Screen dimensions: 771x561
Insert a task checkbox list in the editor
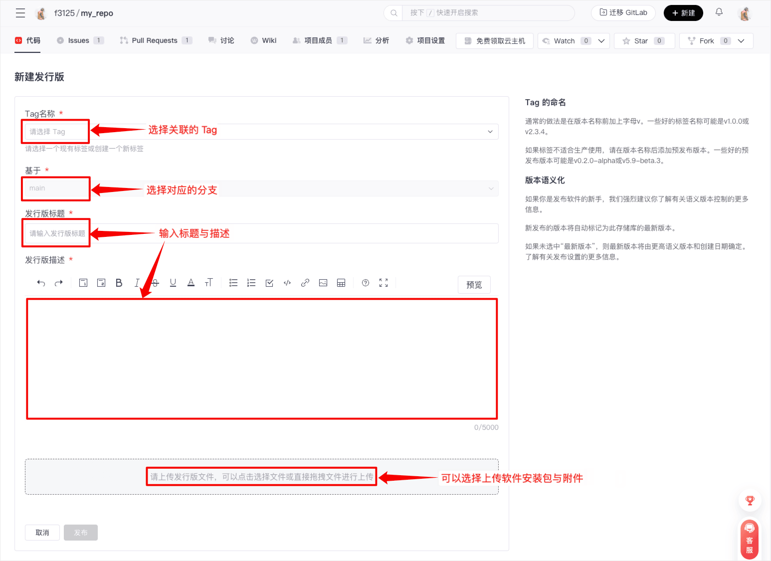pos(269,283)
